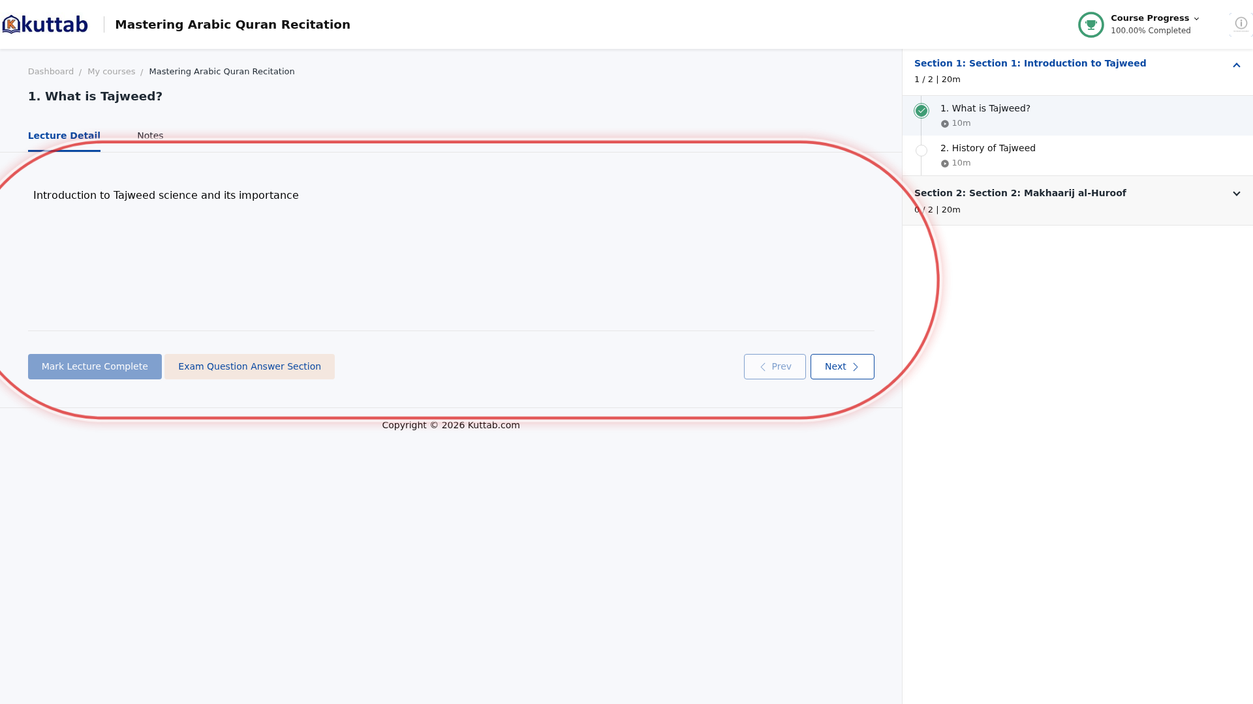The height and width of the screenshot is (704, 1253).
Task: Click play icon under History of Tajweed
Action: pyautogui.click(x=944, y=164)
